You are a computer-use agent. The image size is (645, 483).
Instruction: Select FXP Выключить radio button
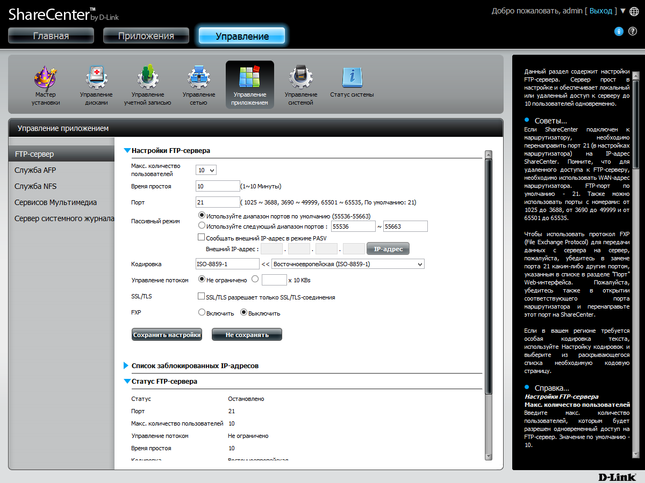click(243, 312)
